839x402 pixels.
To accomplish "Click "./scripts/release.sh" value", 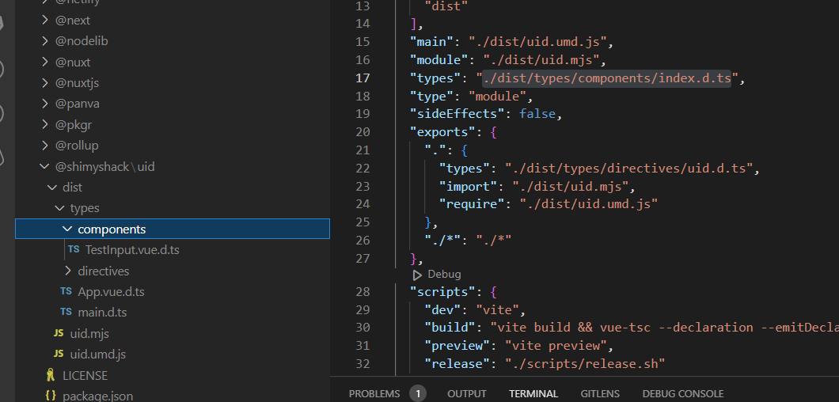I will (x=586, y=363).
